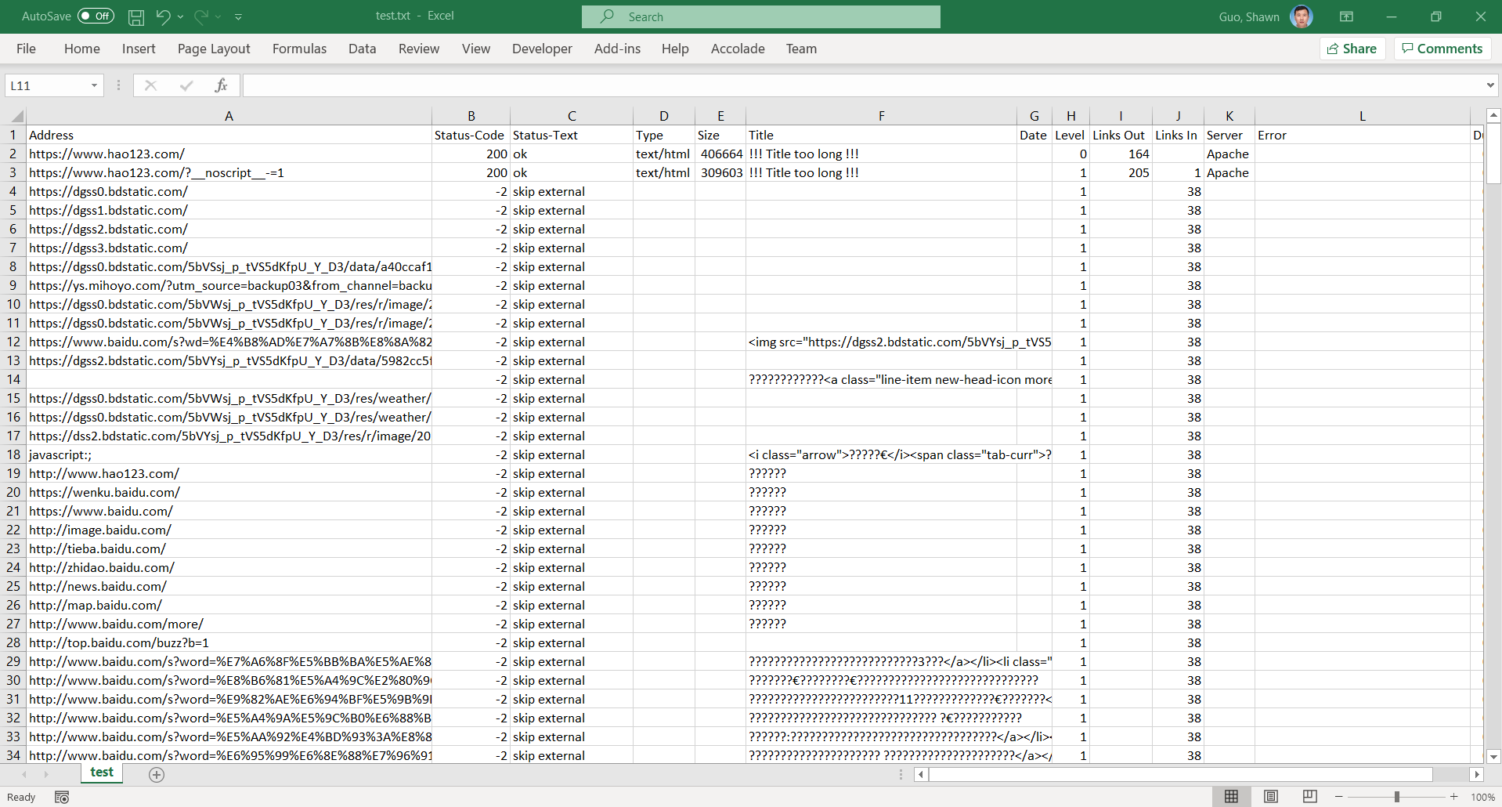Select cell containing javascript:;
The width and height of the screenshot is (1502, 807).
(229, 454)
